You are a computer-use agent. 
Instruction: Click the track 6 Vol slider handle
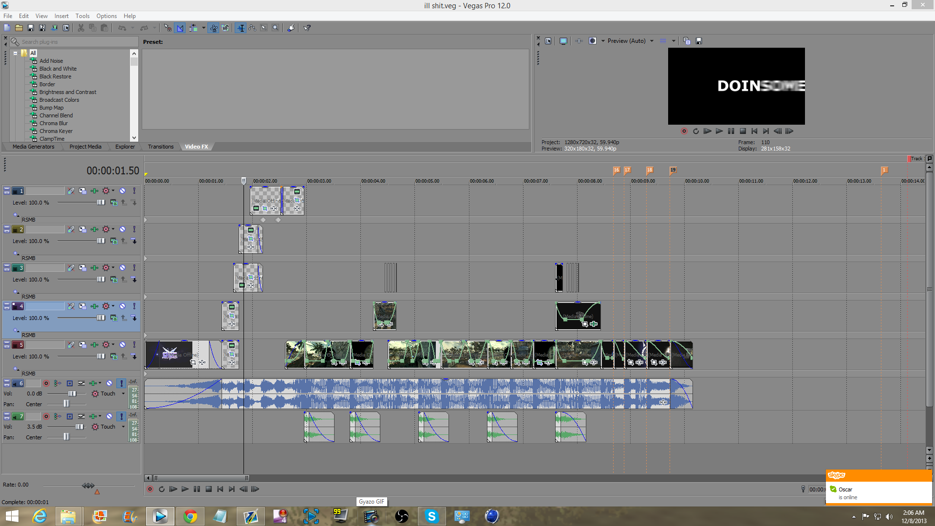click(x=72, y=394)
